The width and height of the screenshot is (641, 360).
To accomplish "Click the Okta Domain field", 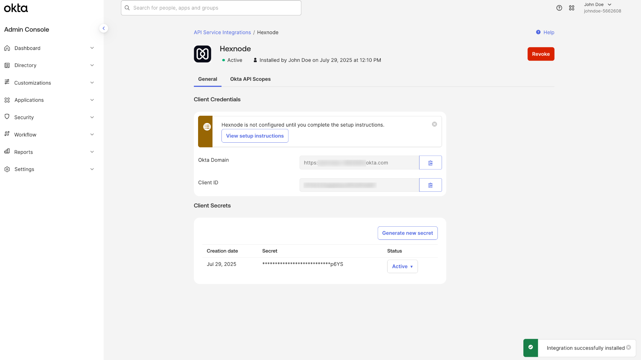I will (x=359, y=163).
